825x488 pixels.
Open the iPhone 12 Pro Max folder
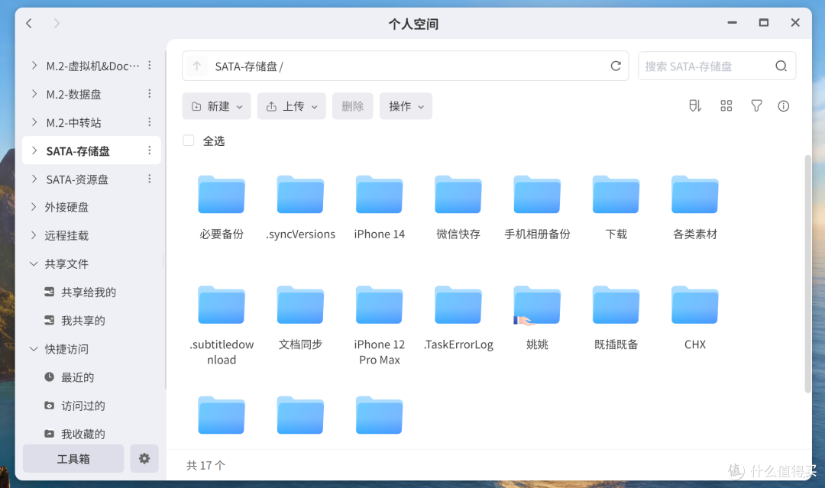379,305
